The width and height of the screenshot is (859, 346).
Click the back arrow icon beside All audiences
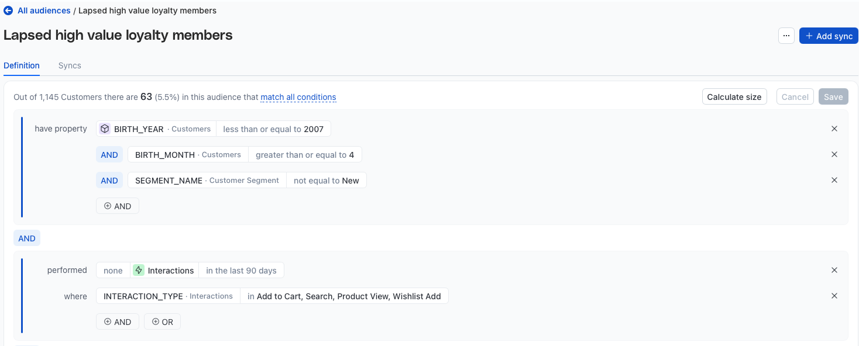[x=8, y=11]
